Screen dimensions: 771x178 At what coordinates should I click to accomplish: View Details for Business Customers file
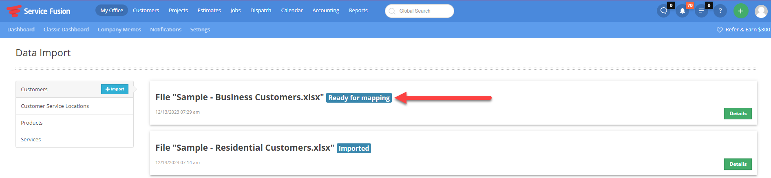[738, 114]
